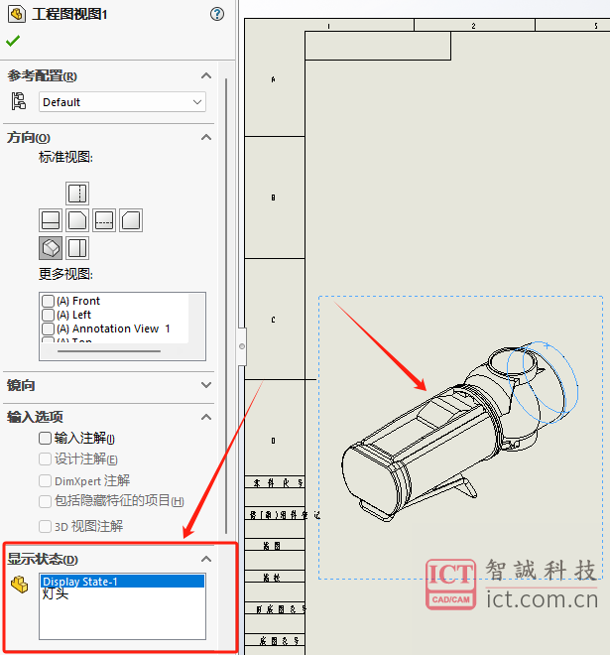Click the 工程图视图1 panel title

click(x=69, y=14)
